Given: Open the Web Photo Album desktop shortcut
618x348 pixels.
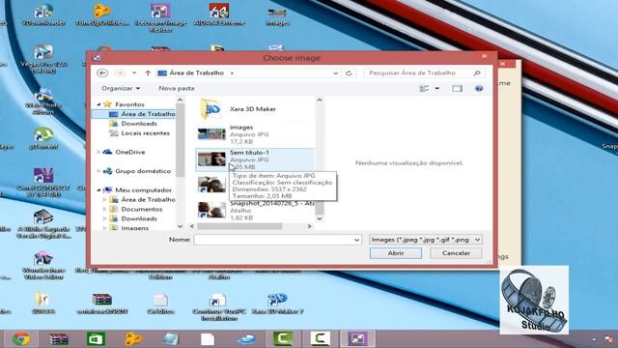Looking at the screenshot, I should point(43,101).
